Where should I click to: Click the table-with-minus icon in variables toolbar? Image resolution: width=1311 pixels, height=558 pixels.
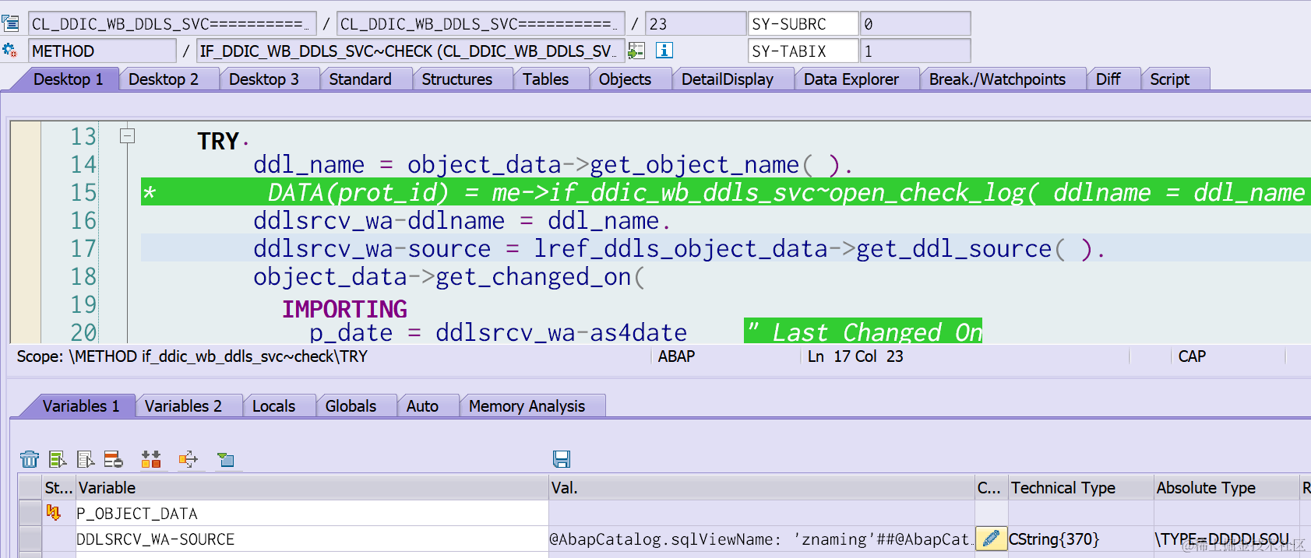coord(114,459)
